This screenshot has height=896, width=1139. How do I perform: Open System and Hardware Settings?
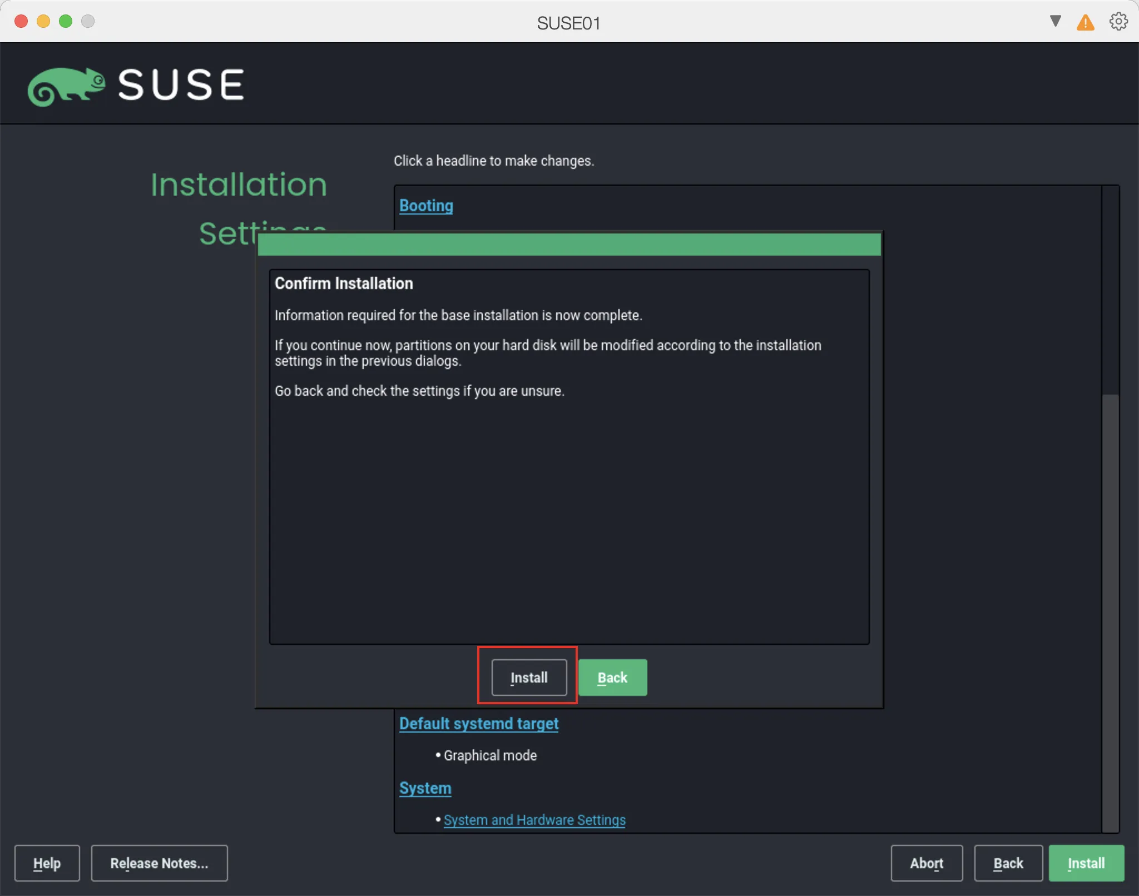click(534, 819)
